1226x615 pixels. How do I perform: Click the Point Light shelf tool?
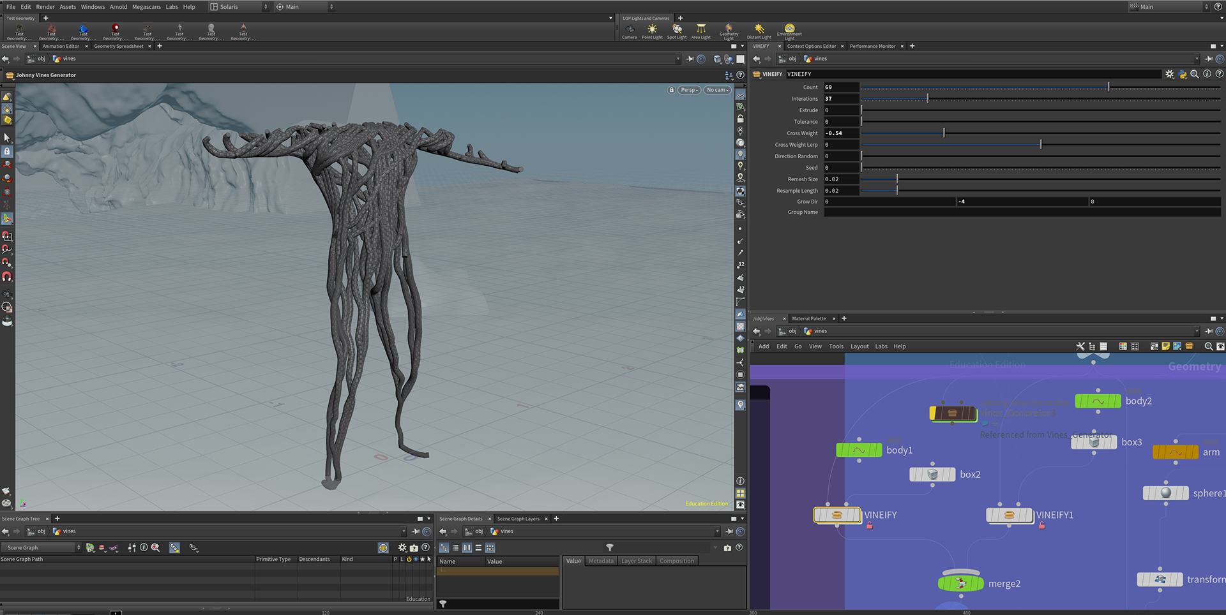652,31
